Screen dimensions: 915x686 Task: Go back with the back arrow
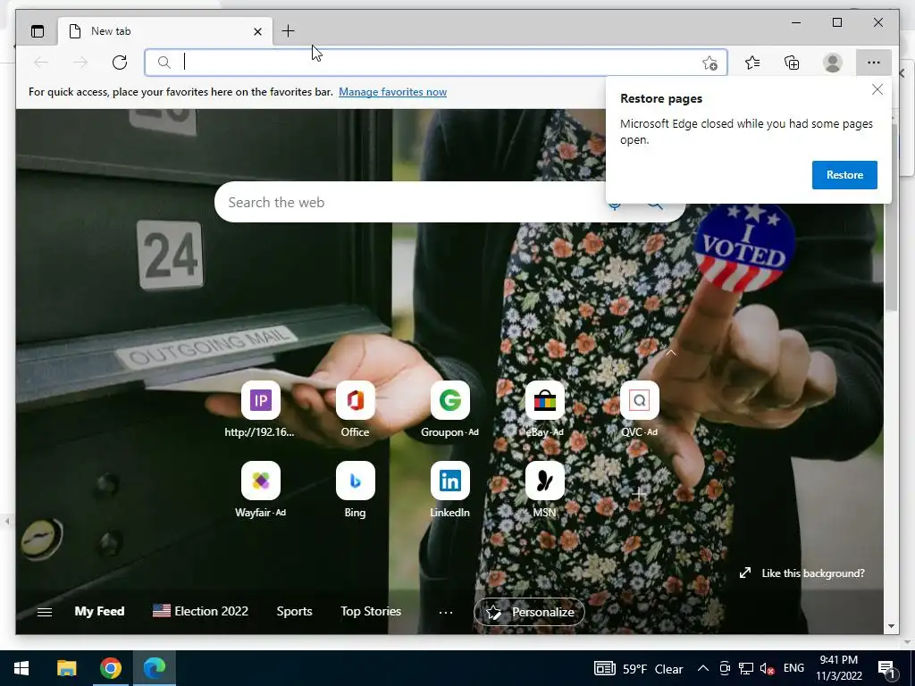tap(41, 63)
